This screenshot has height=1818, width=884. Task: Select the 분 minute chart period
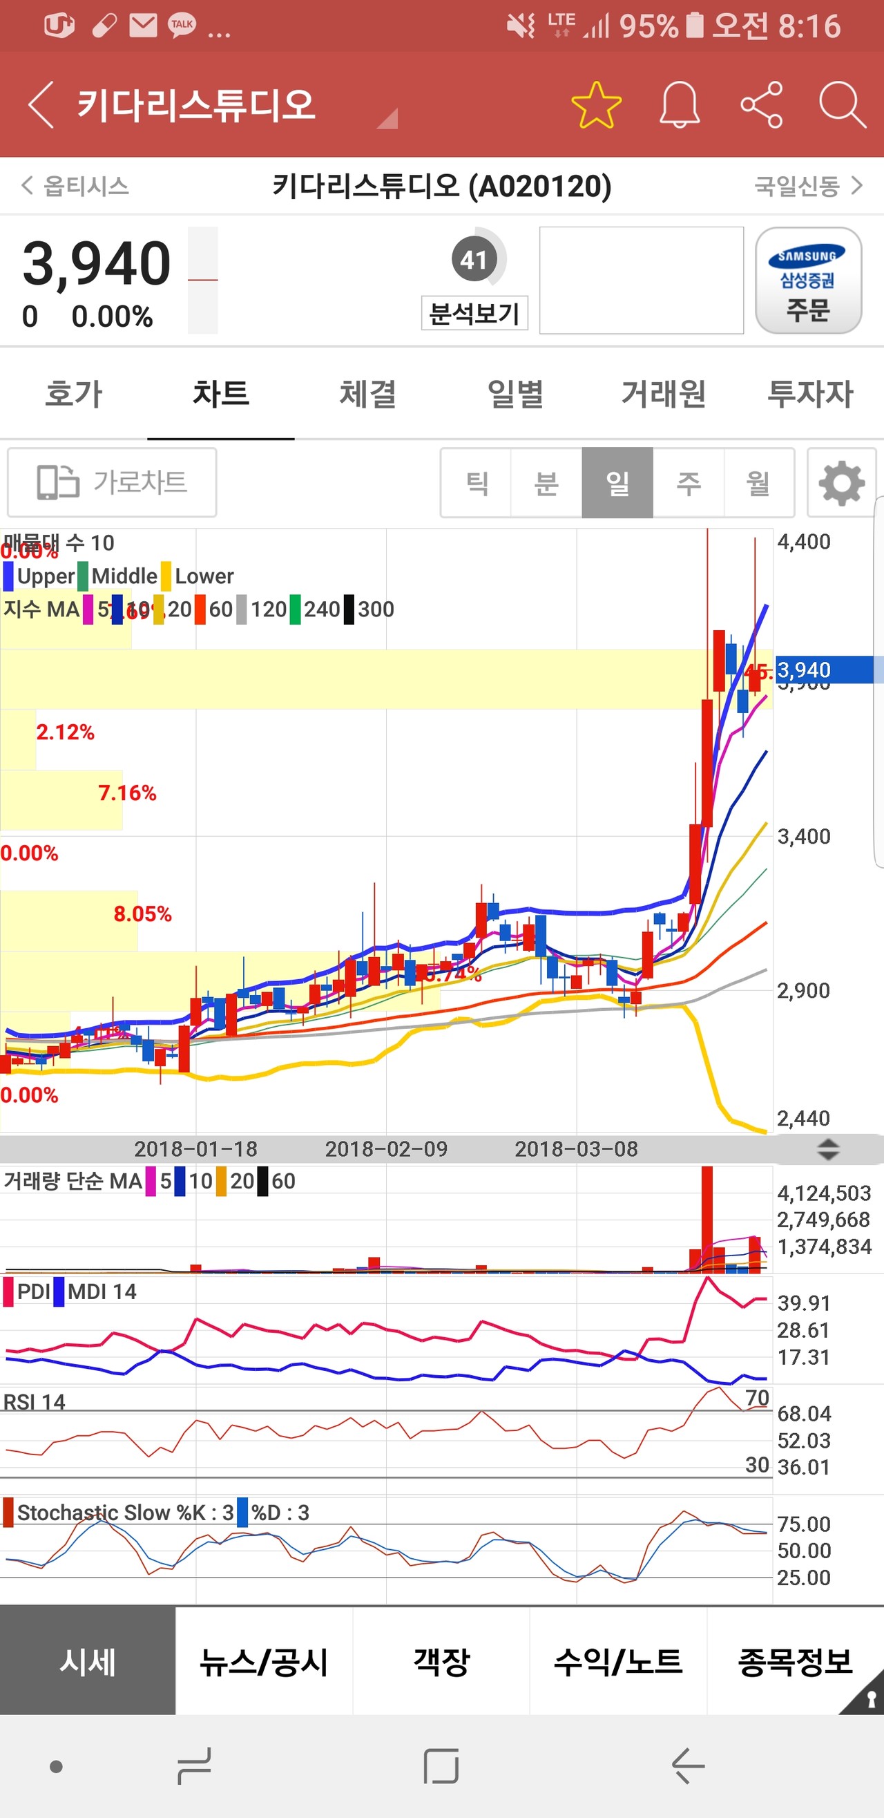[546, 483]
